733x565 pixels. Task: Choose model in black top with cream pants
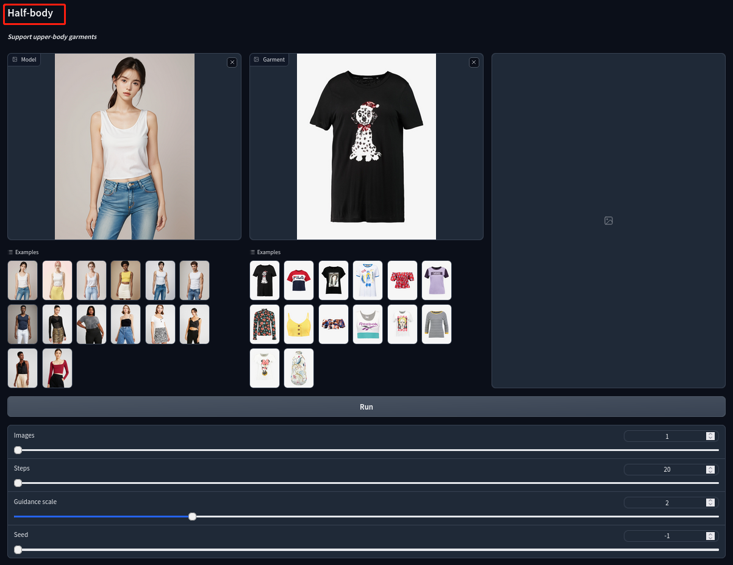tap(23, 368)
